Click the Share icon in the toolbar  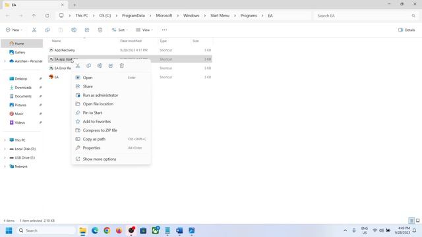click(87, 30)
